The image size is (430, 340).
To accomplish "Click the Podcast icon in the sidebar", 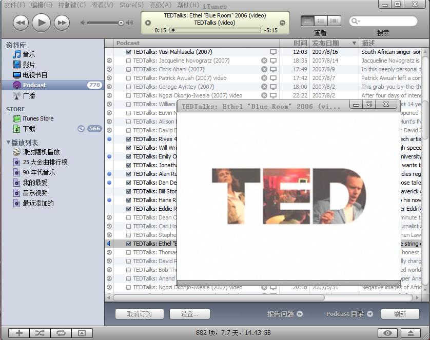I will click(x=17, y=85).
